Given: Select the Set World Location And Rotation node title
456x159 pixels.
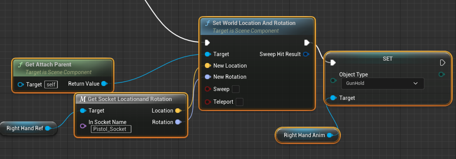Looking at the screenshot, I should click(x=254, y=23).
